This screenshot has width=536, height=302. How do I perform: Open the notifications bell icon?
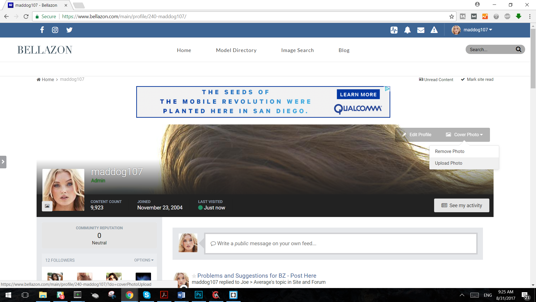pyautogui.click(x=407, y=30)
